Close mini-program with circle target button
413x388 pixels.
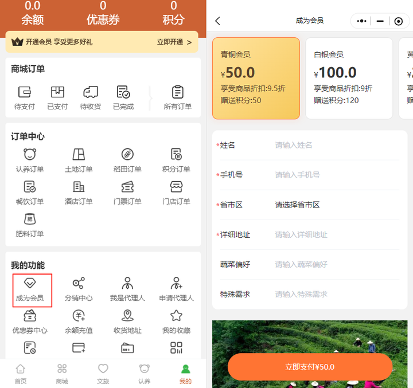(x=398, y=21)
